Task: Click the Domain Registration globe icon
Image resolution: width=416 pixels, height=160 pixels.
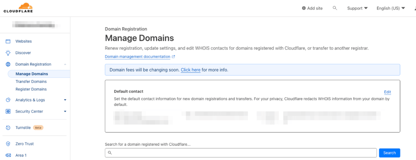Action: pyautogui.click(x=8, y=64)
